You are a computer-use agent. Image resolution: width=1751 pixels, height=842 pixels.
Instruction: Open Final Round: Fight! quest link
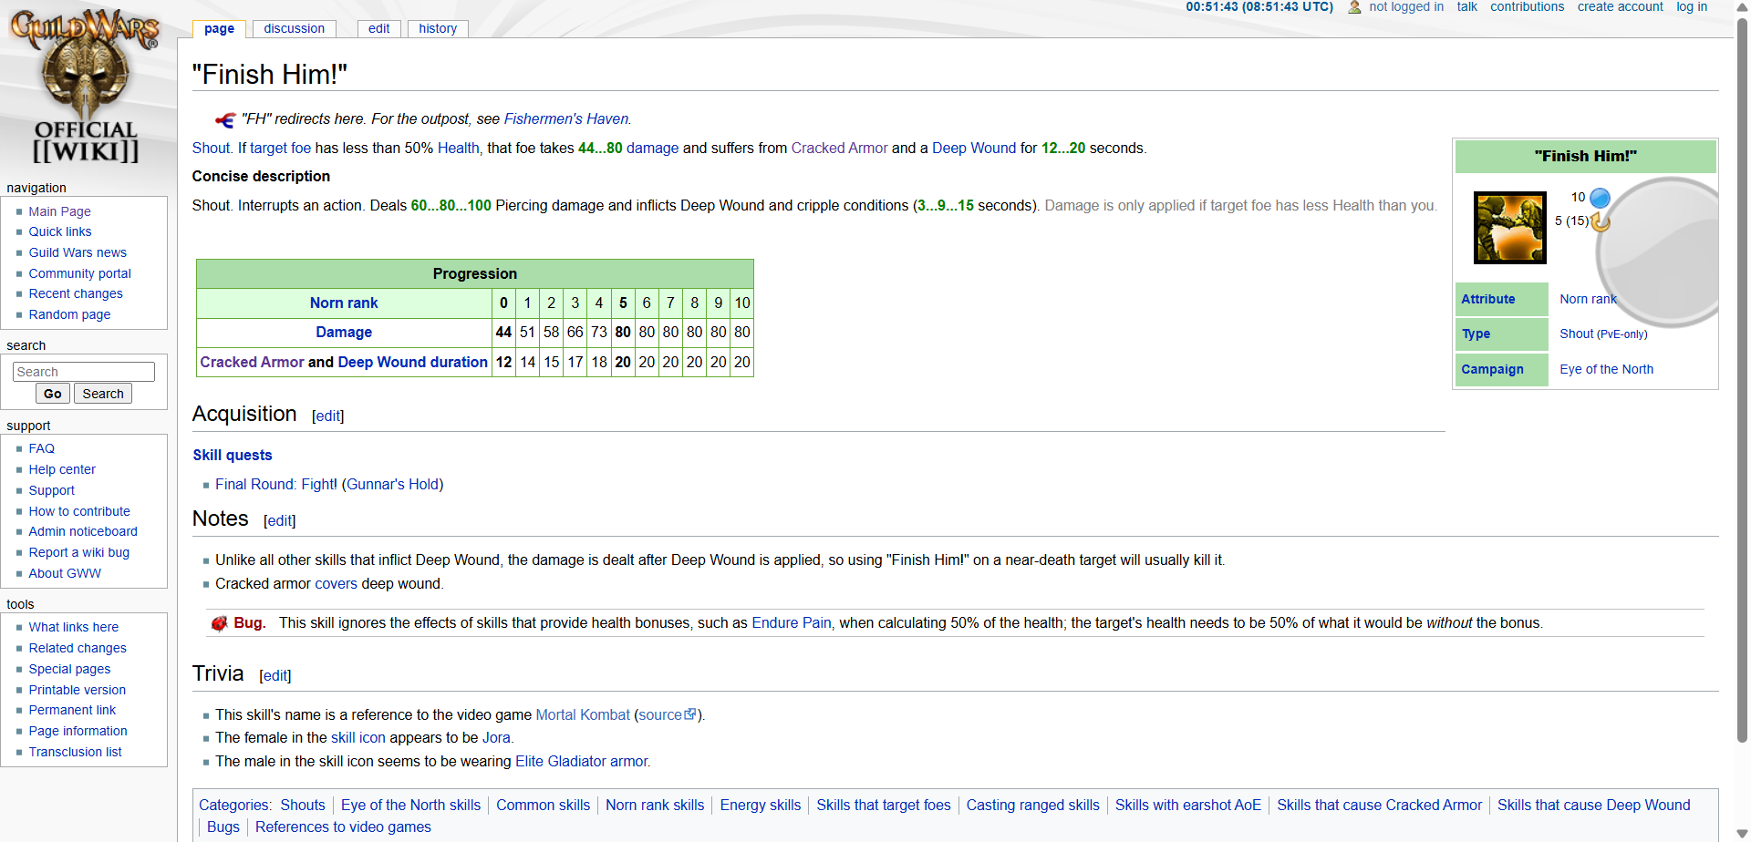tap(276, 485)
